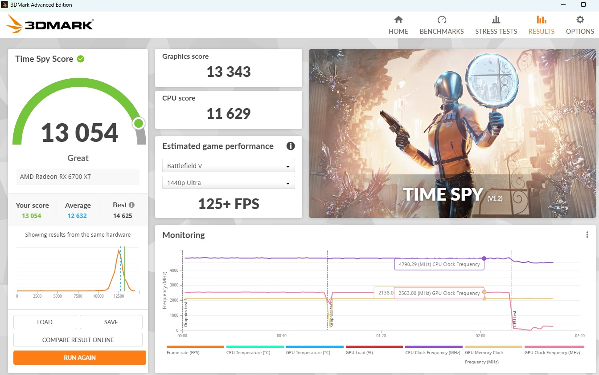Open the Estimated game performance info icon
Screen dimensions: 599x375
click(x=291, y=146)
